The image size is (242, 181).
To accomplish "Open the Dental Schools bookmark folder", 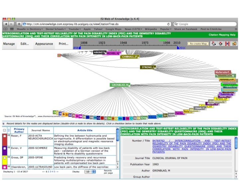I will coord(56,29).
